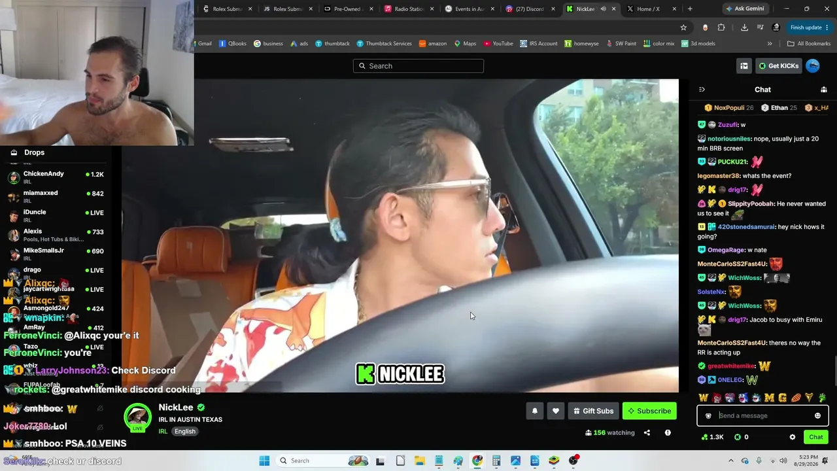Click the Get KICKs button
Viewport: 837px width, 471px height.
(x=779, y=65)
